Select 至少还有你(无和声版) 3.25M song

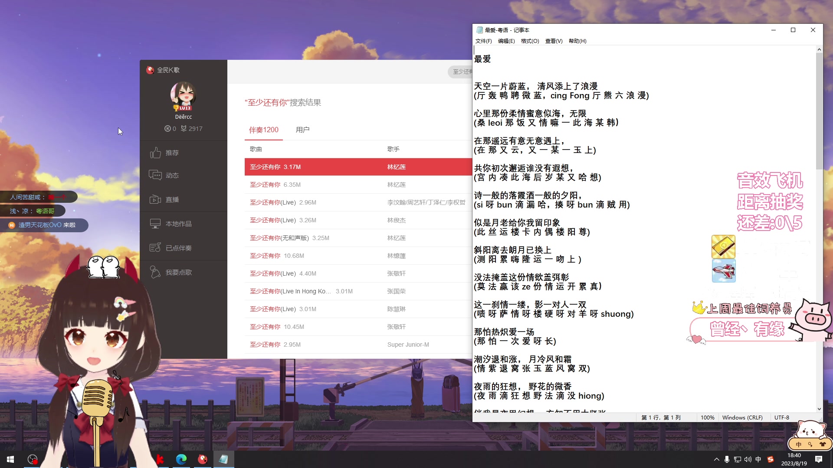[x=358, y=238]
